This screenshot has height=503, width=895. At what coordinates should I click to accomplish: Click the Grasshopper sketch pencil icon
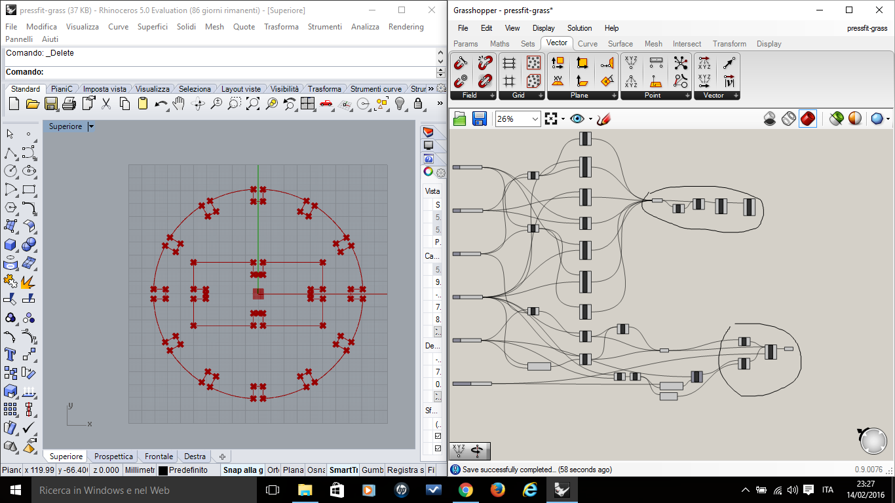(604, 119)
